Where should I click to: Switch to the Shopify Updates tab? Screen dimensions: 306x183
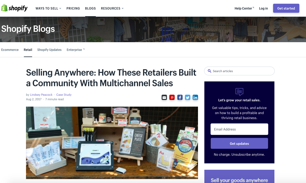pyautogui.click(x=49, y=50)
